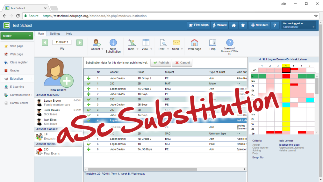The width and height of the screenshot is (323, 182).
Task: Go to next day arrow
Action: (x=80, y=42)
